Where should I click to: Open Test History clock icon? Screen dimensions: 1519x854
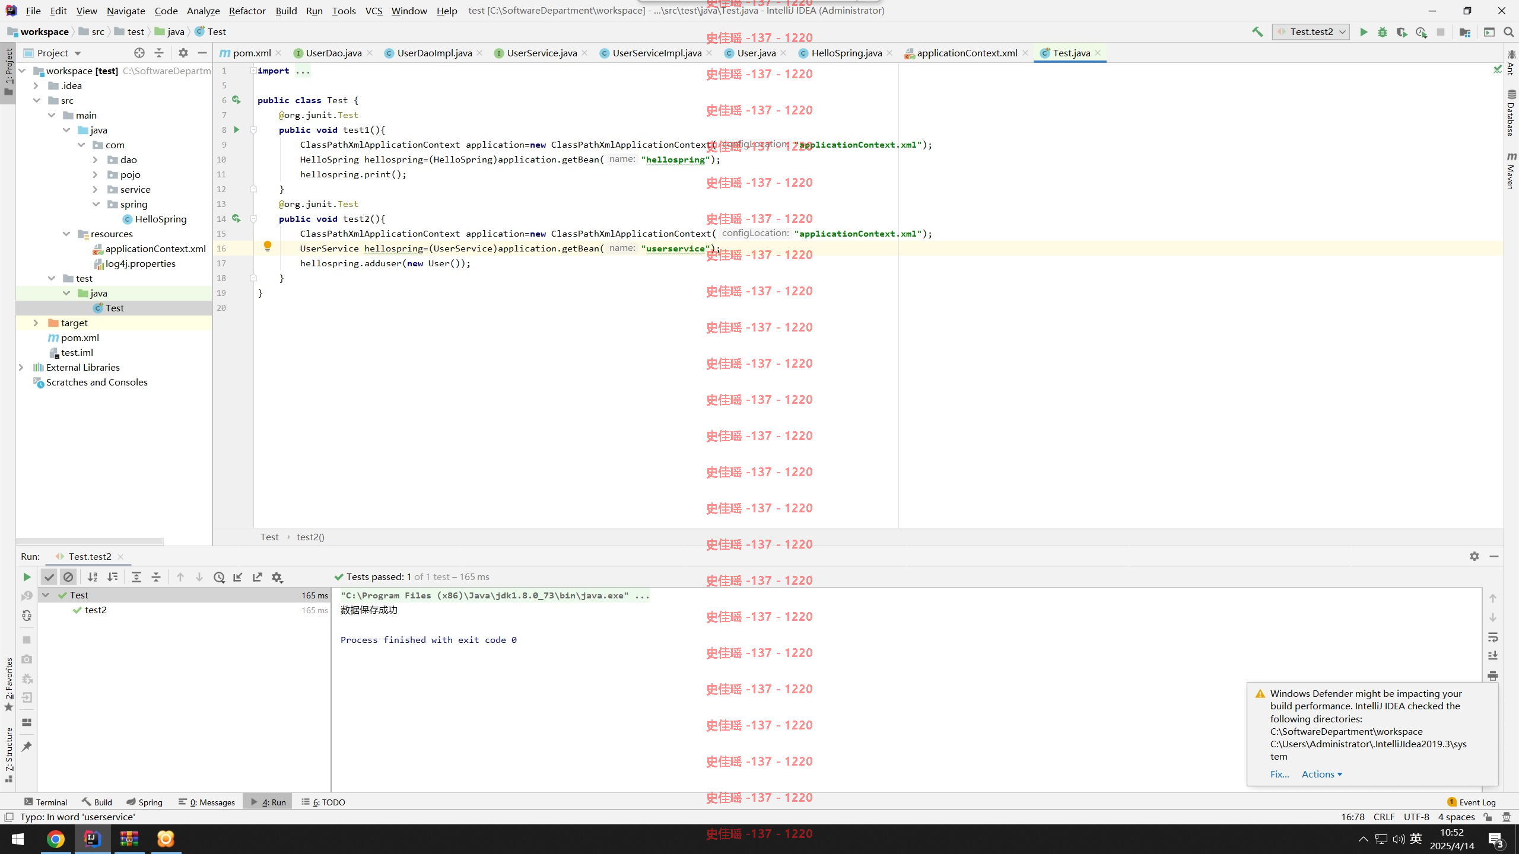point(219,577)
